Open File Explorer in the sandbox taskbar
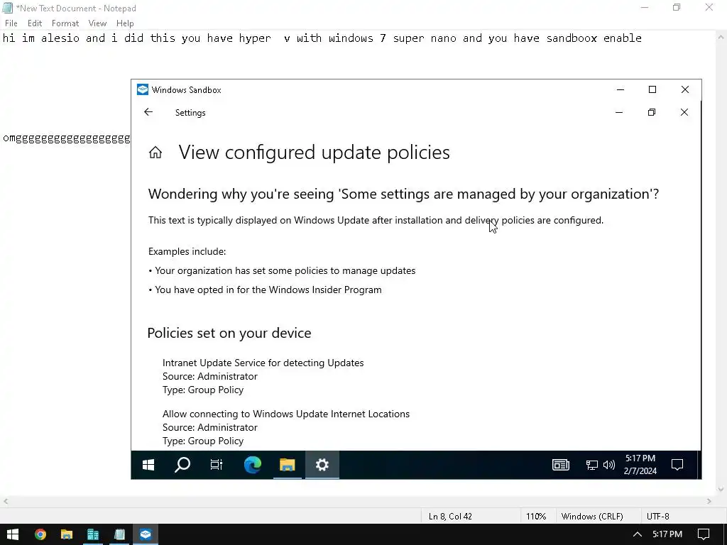This screenshot has height=545, width=727. coord(288,465)
